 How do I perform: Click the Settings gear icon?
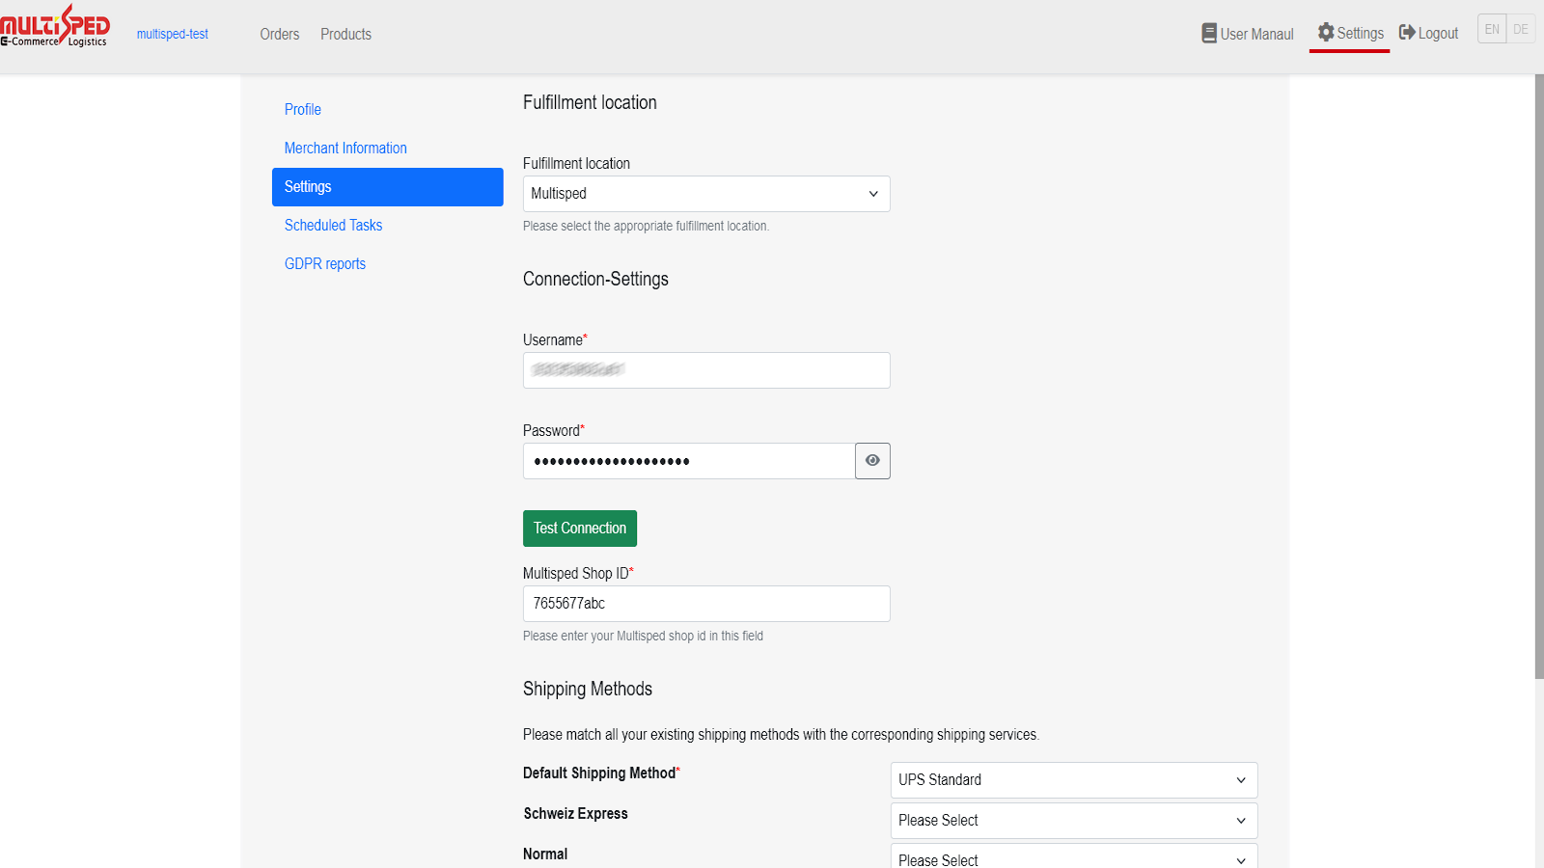[1326, 33]
